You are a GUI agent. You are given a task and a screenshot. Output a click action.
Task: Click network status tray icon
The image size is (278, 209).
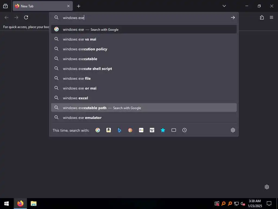[236, 204]
